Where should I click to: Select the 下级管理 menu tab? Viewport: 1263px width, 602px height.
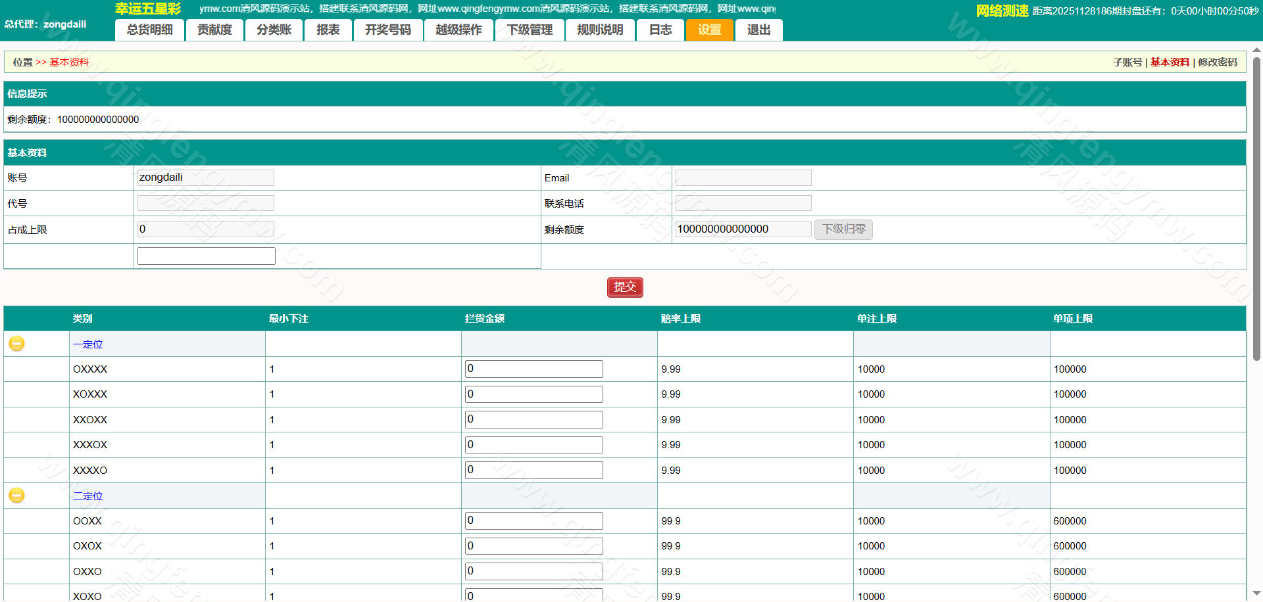[x=530, y=30]
